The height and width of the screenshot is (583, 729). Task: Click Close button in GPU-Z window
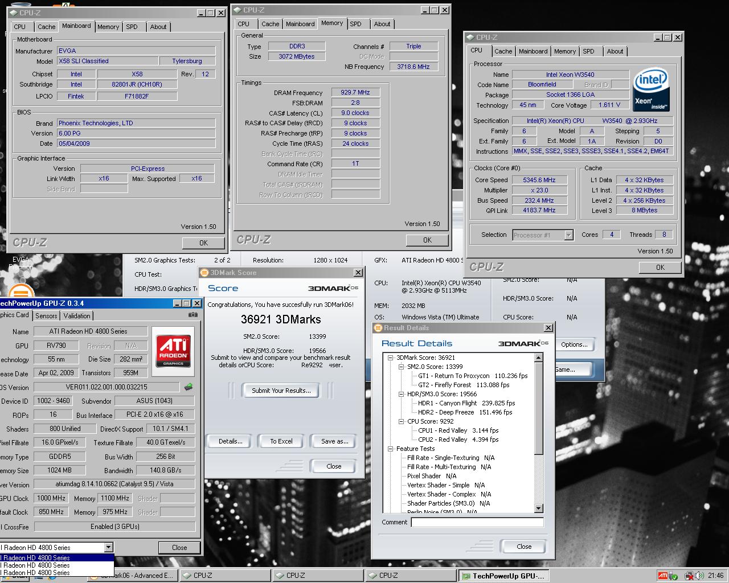pyautogui.click(x=179, y=548)
